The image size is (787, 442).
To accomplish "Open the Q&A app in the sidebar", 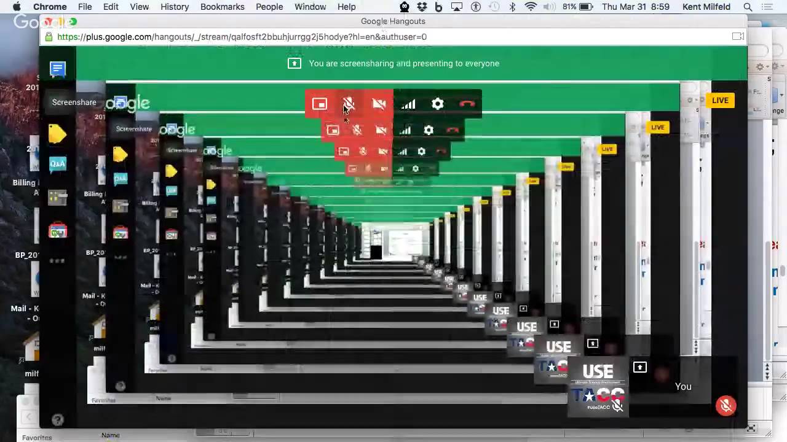I will tap(58, 164).
